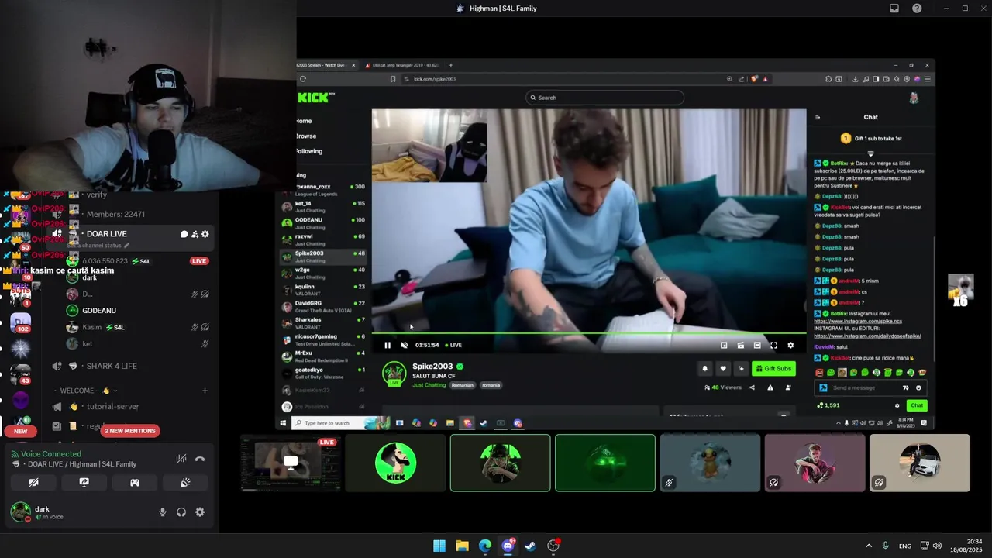Image resolution: width=992 pixels, height=558 pixels.
Task: Open DOAR LIVE channel settings gear
Action: tap(205, 234)
